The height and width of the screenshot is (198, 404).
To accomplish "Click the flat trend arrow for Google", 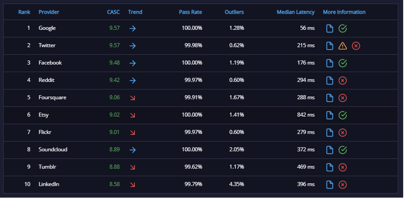I will point(132,29).
